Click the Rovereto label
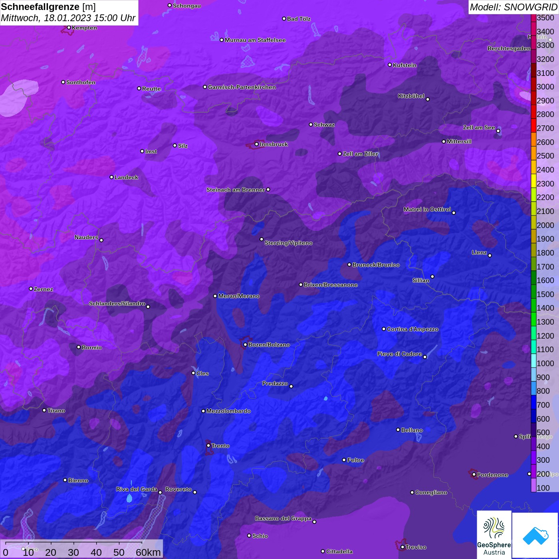The width and height of the screenshot is (559, 559). click(x=178, y=489)
